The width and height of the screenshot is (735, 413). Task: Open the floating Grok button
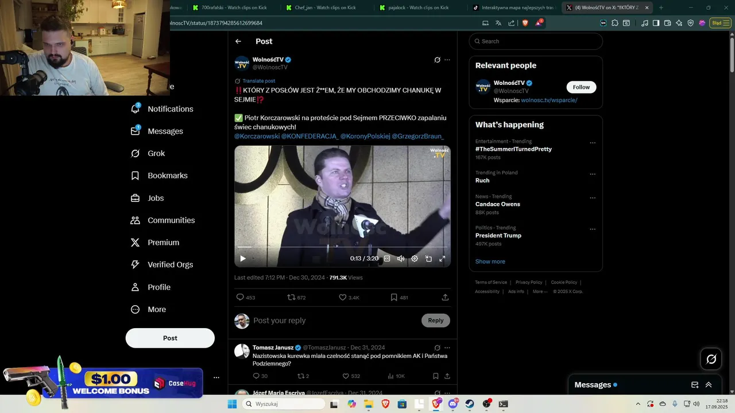coord(711,359)
